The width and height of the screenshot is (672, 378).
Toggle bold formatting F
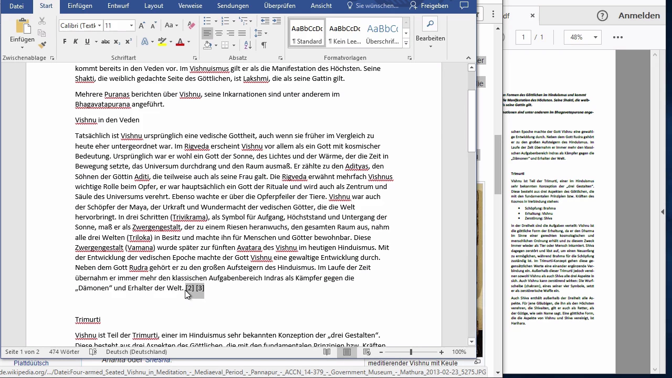click(65, 41)
